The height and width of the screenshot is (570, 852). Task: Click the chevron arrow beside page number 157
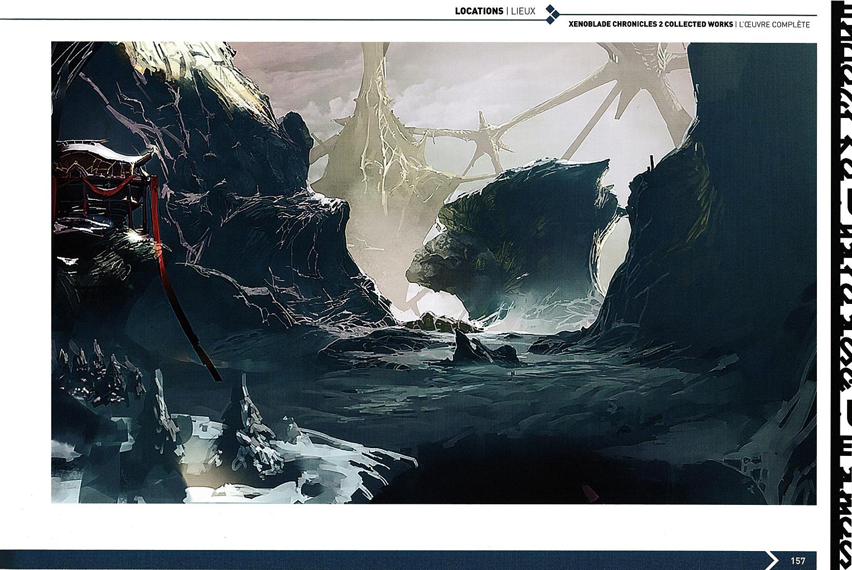pyautogui.click(x=772, y=560)
